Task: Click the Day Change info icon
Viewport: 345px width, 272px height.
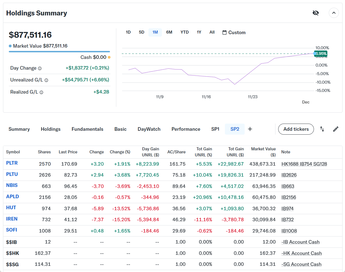Action: (x=40, y=68)
